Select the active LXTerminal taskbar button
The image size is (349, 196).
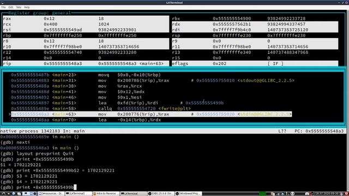[x=134, y=194]
